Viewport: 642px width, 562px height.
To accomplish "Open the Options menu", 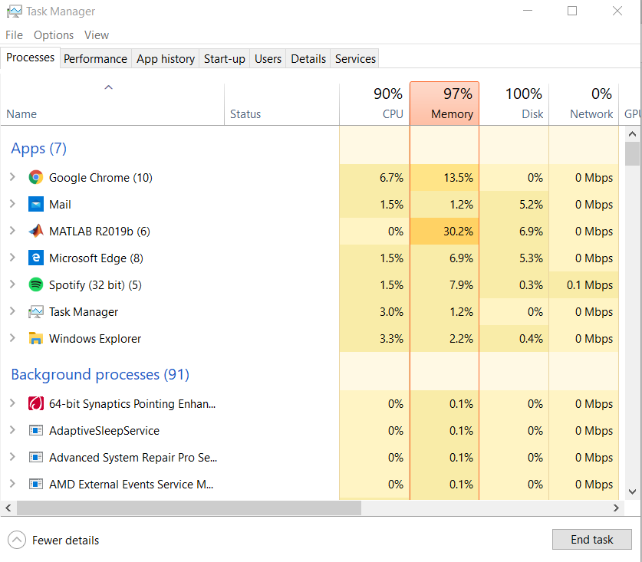I will (x=54, y=35).
